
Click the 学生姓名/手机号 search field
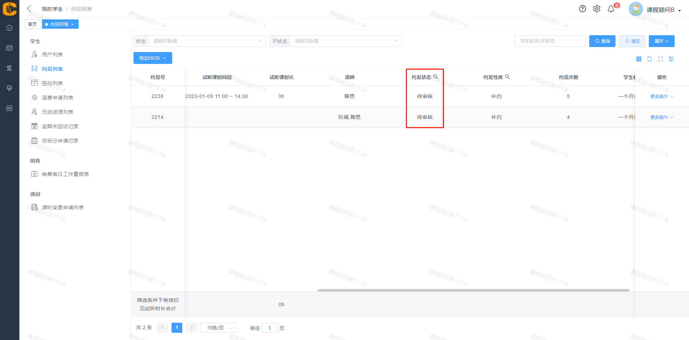(x=549, y=41)
